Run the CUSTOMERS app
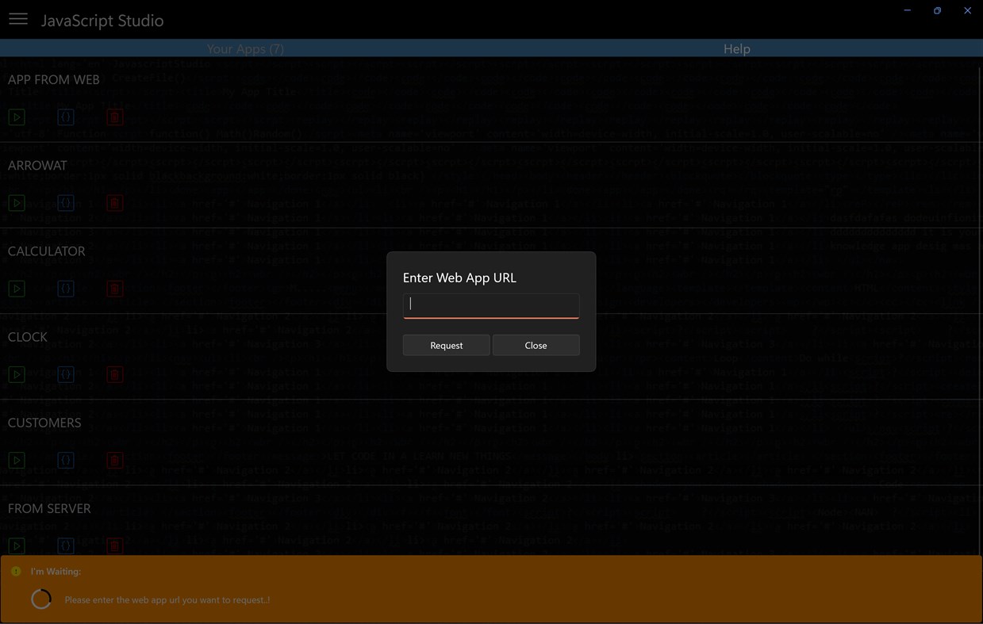Viewport: 983px width, 624px height. tap(17, 460)
